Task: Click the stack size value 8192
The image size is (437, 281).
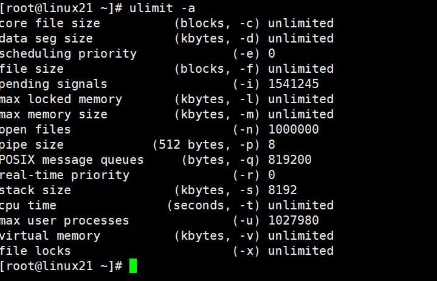Action: [x=283, y=190]
